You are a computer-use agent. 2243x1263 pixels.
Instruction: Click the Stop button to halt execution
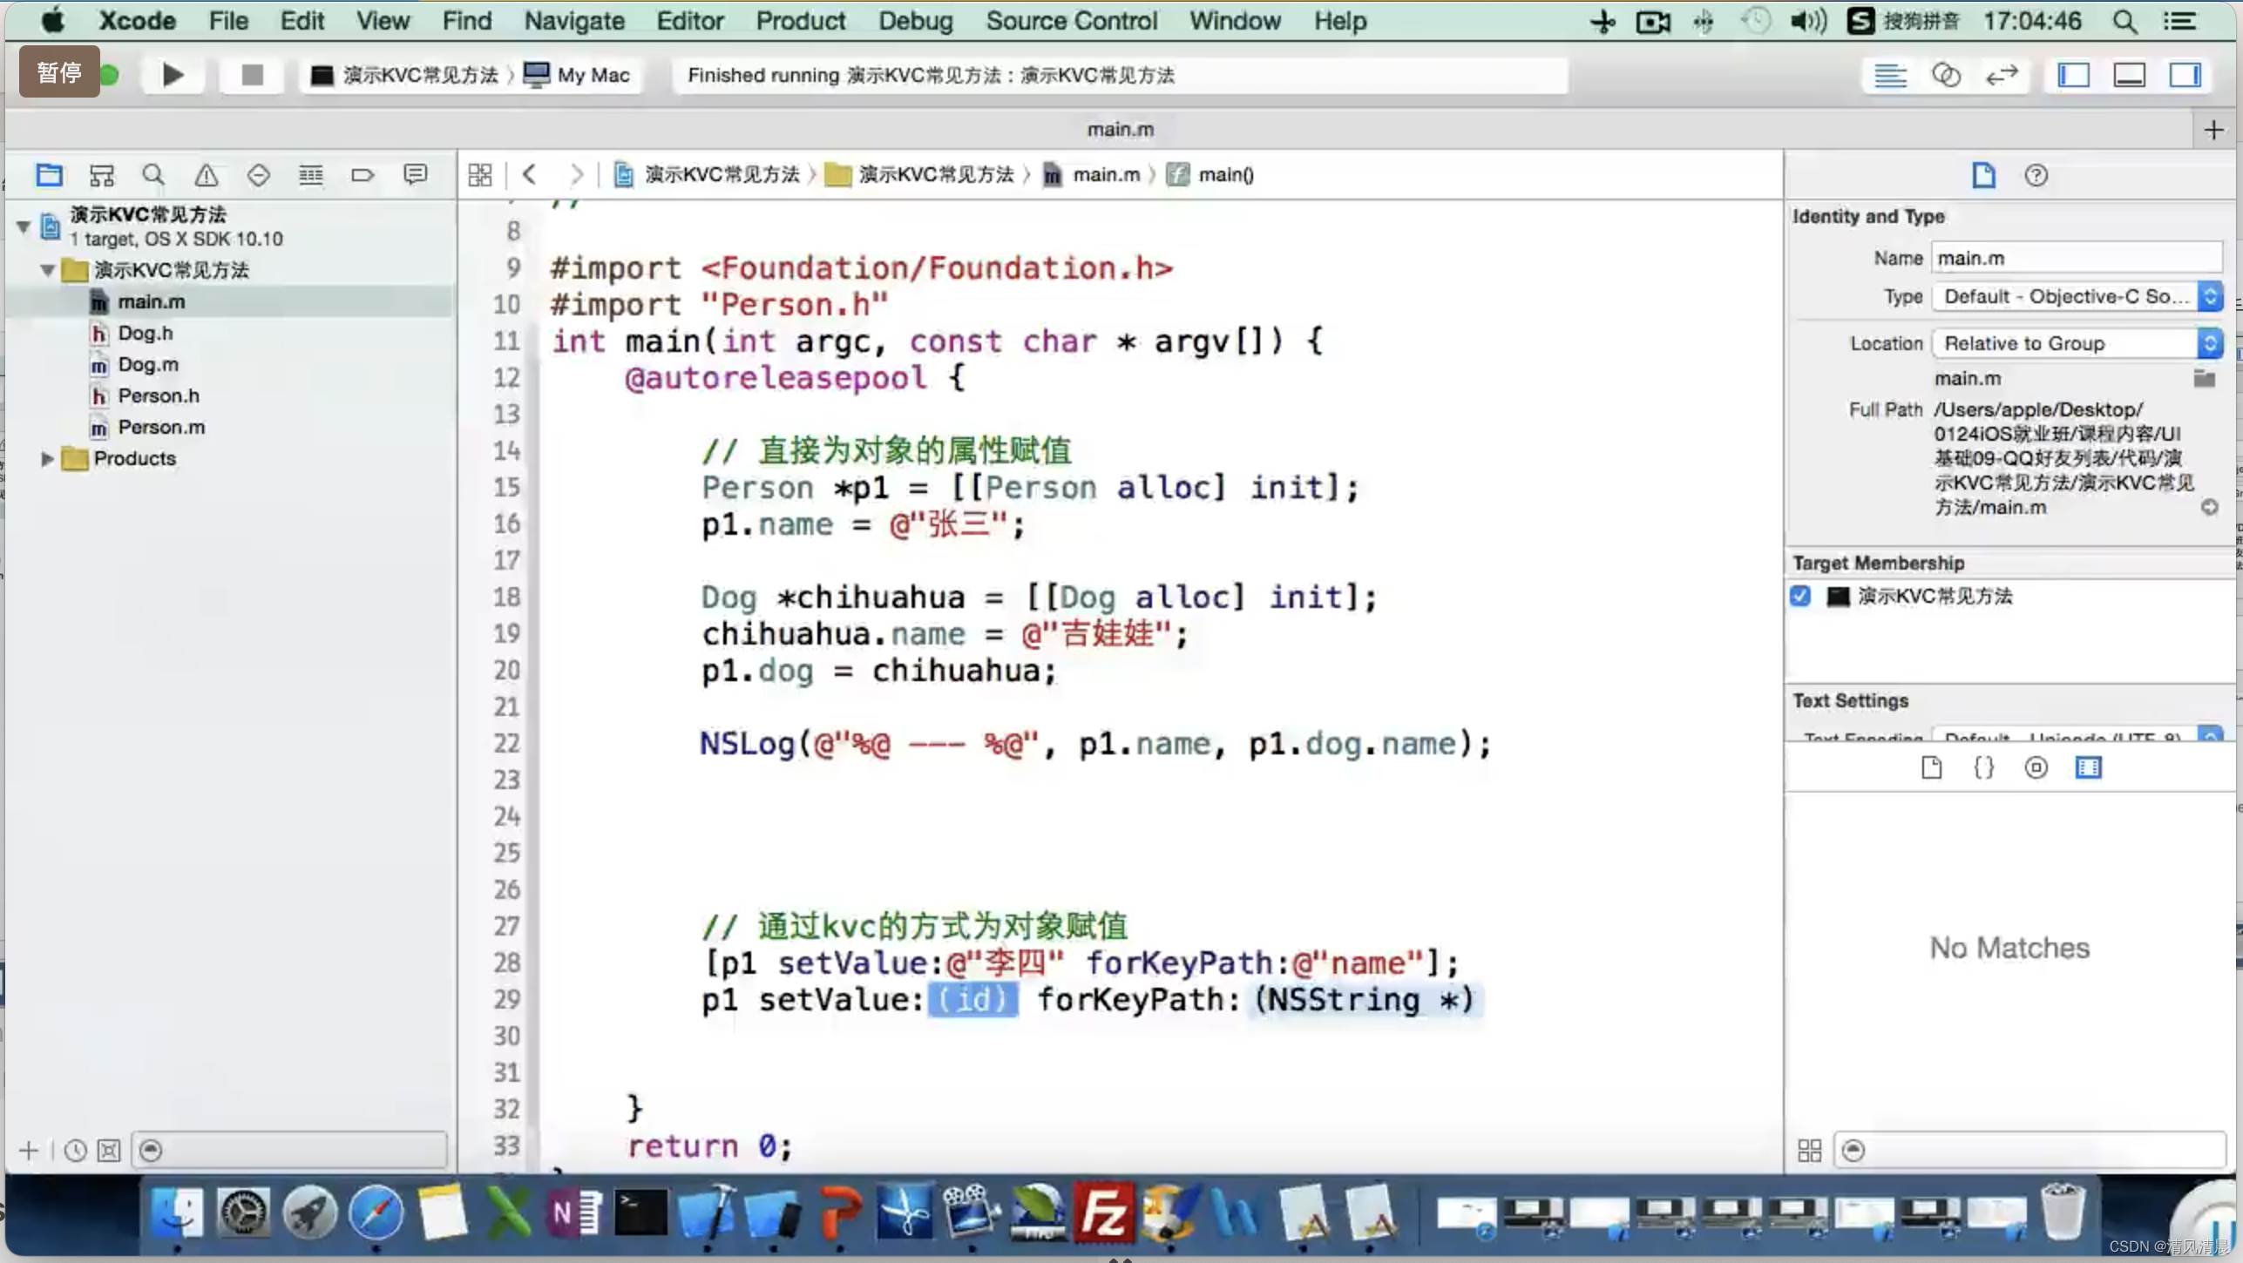251,74
